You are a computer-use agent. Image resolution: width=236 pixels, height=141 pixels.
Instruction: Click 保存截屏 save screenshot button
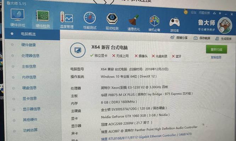click(202, 38)
